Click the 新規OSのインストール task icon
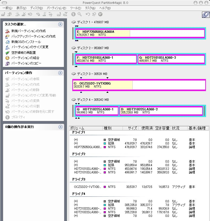This screenshot has width=210, height=221. click(7, 42)
